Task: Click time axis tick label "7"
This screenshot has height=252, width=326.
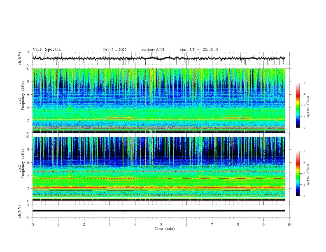Action: point(212,224)
